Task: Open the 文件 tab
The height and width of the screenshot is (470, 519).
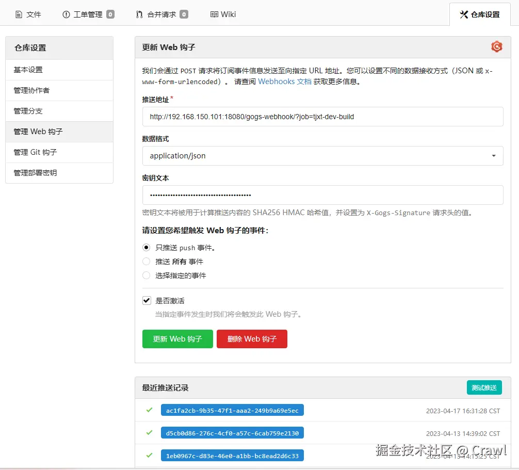Action: coord(28,14)
